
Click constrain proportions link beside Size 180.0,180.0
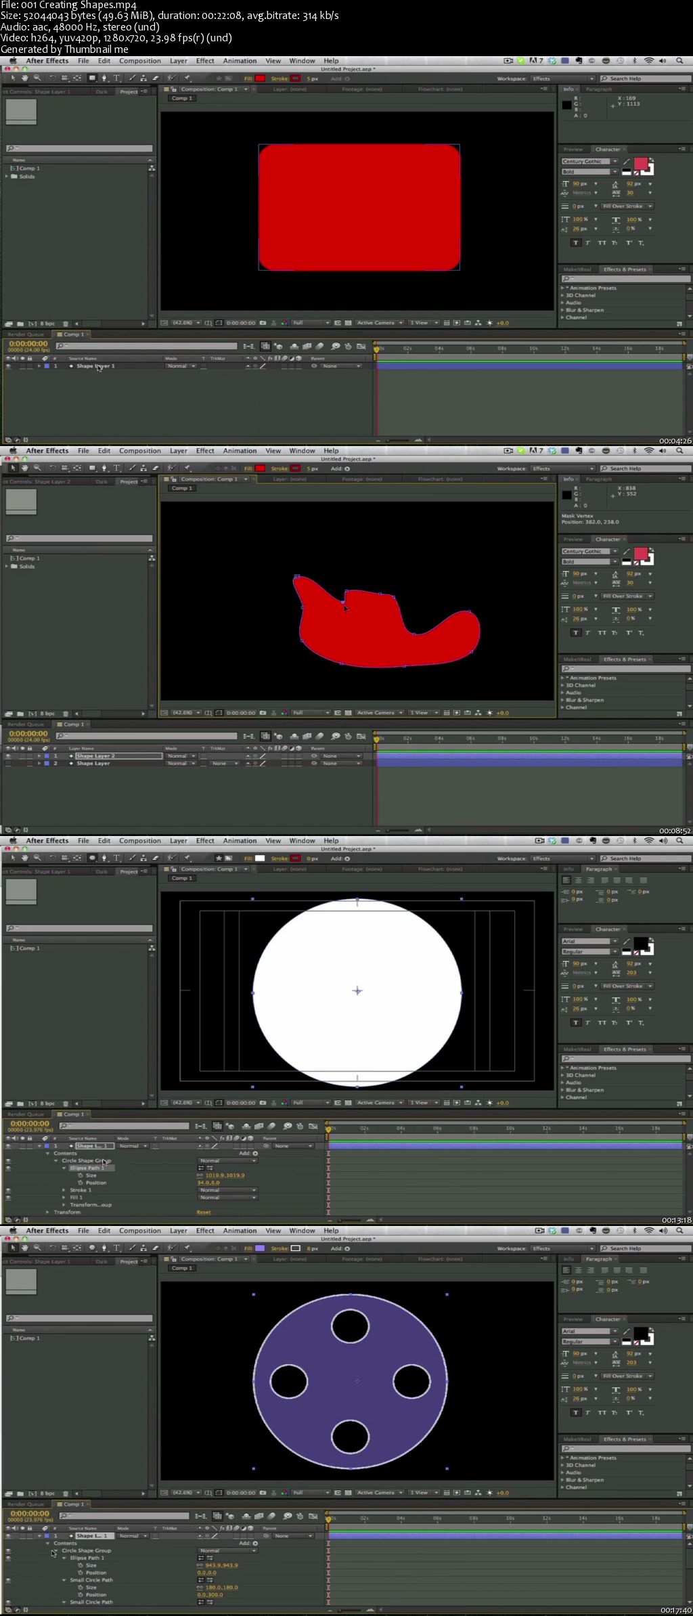200,1588
